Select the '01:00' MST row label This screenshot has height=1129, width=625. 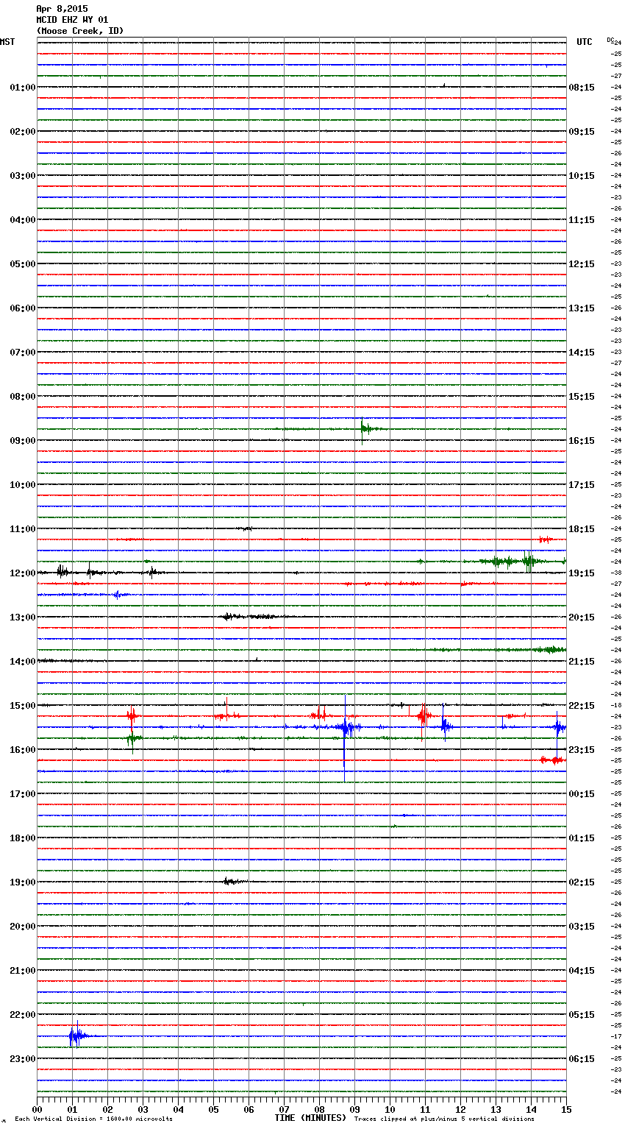click(x=22, y=88)
